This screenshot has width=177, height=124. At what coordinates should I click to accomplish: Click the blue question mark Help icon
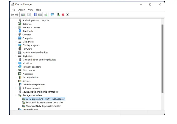[35, 15]
